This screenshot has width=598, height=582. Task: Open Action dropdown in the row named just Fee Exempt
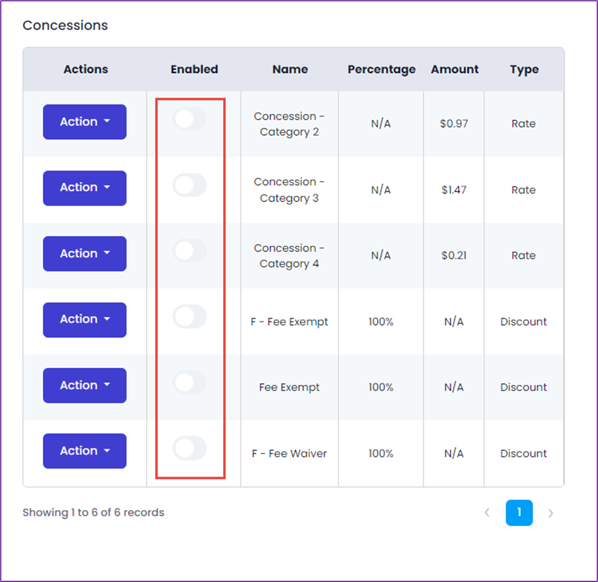[85, 385]
